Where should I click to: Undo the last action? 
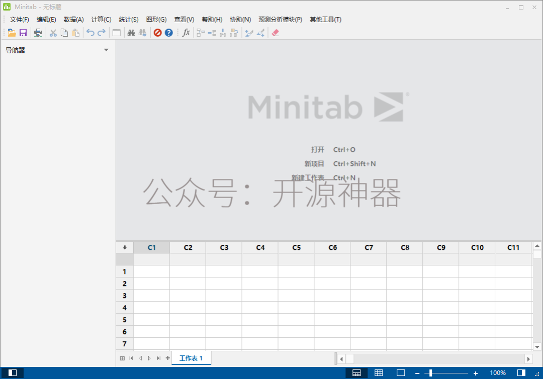[x=90, y=33]
